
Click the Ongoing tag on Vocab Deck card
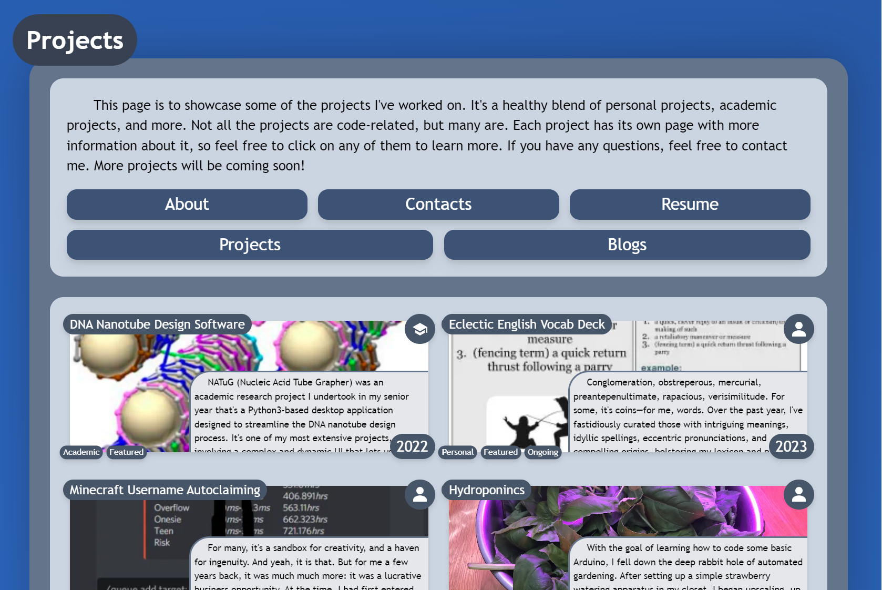click(542, 452)
